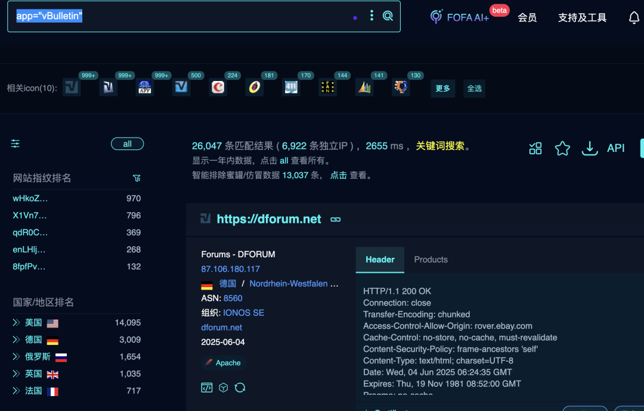Open the https://dforum.net result link
Screen dimensions: 644x411
pyautogui.click(x=269, y=219)
